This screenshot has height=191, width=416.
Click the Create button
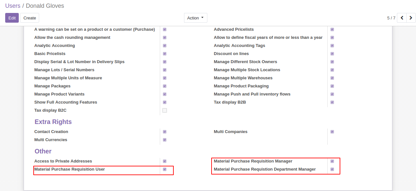click(30, 18)
